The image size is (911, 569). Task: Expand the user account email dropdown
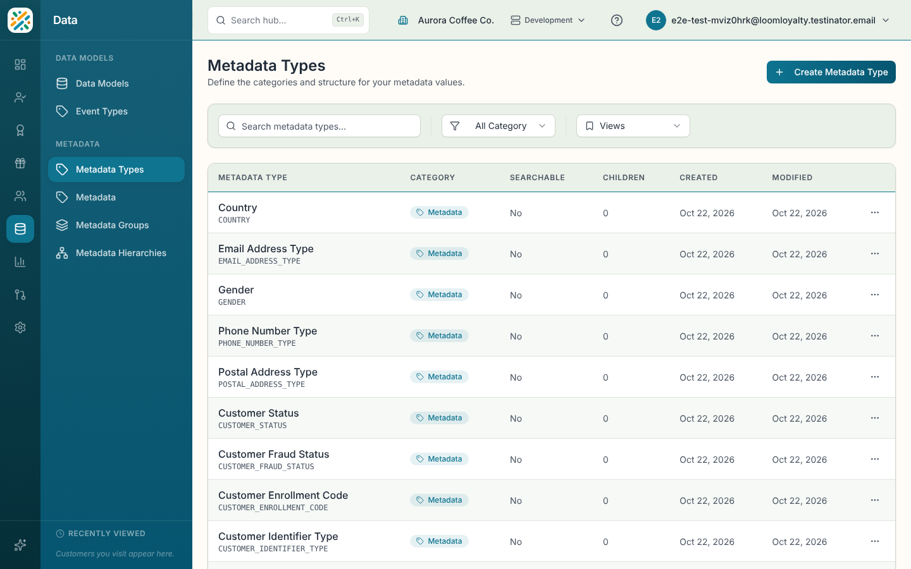[768, 20]
